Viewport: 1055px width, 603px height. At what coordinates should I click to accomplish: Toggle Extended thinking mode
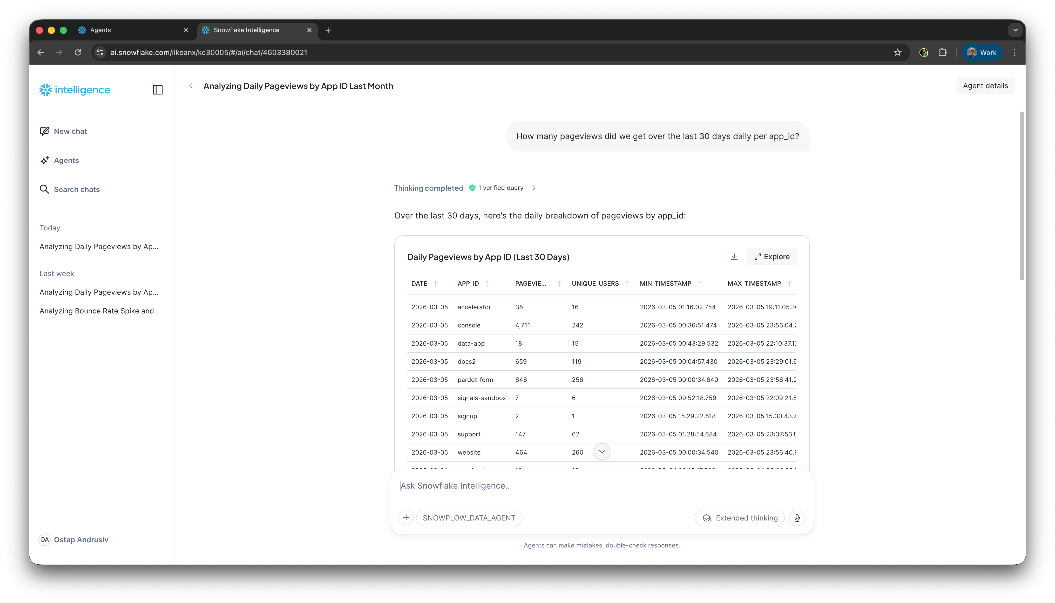coord(740,518)
